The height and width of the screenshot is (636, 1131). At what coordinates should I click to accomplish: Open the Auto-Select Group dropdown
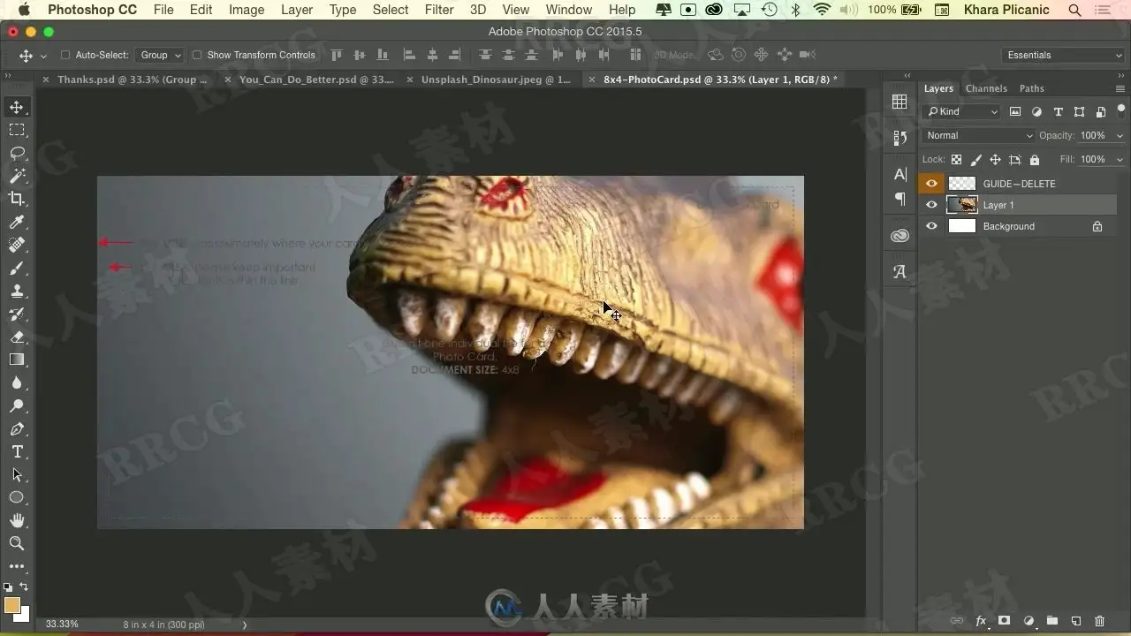pyautogui.click(x=160, y=55)
